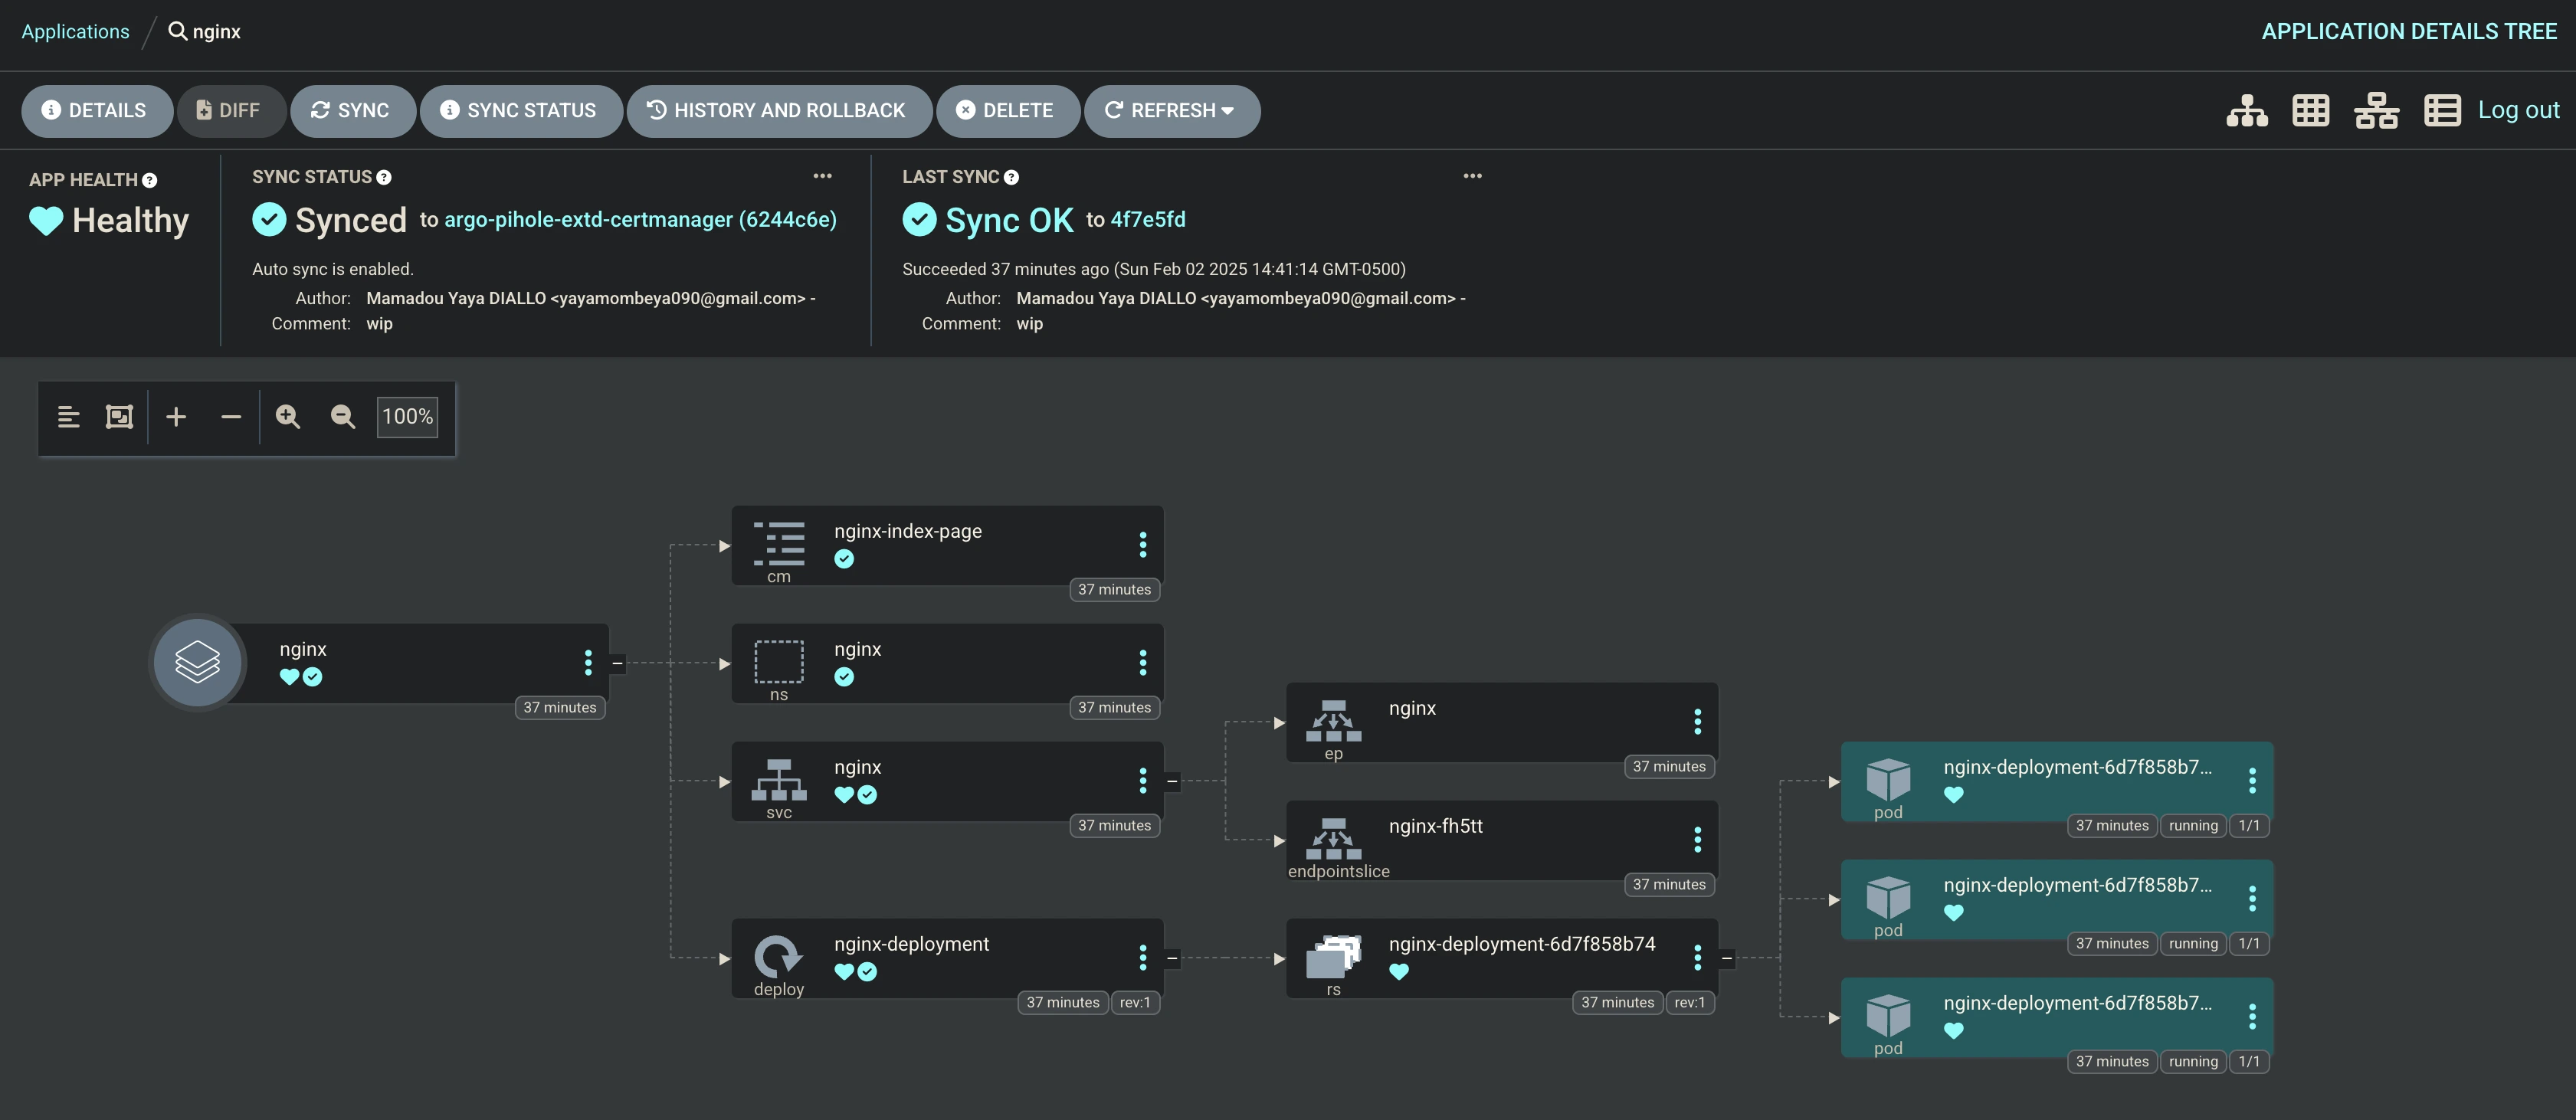Collapse the nginx-deployment-6d7f858b74 rs node children
Screen dimensions: 2576x1120
(x=1727, y=958)
